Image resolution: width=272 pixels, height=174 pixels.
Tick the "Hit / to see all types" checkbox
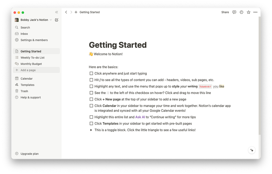91,80
